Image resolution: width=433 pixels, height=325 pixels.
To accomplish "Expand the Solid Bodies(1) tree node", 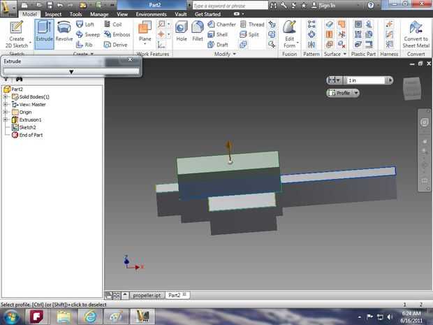I will click(x=6, y=96).
